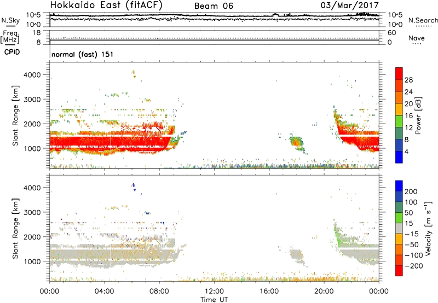The width and height of the screenshot is (438, 303).
Task: Click the red bottom of Velocity color bar
Action: click(x=399, y=271)
